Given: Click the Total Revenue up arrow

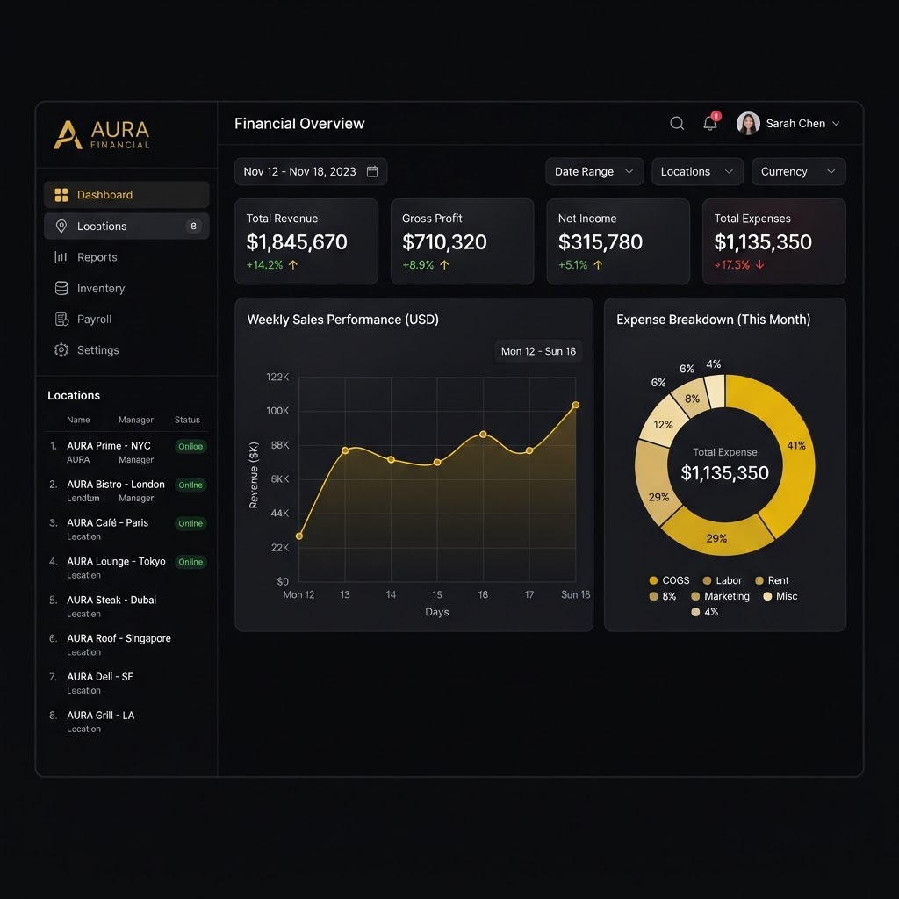Looking at the screenshot, I should tap(293, 265).
